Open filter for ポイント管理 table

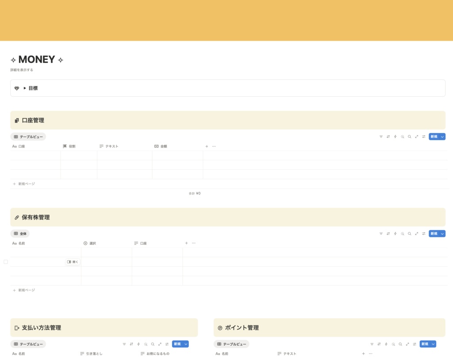pyautogui.click(x=372, y=344)
